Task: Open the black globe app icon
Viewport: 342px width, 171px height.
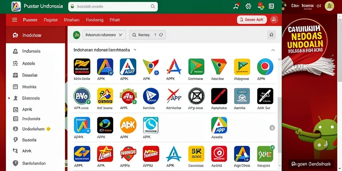Action: [105, 125]
